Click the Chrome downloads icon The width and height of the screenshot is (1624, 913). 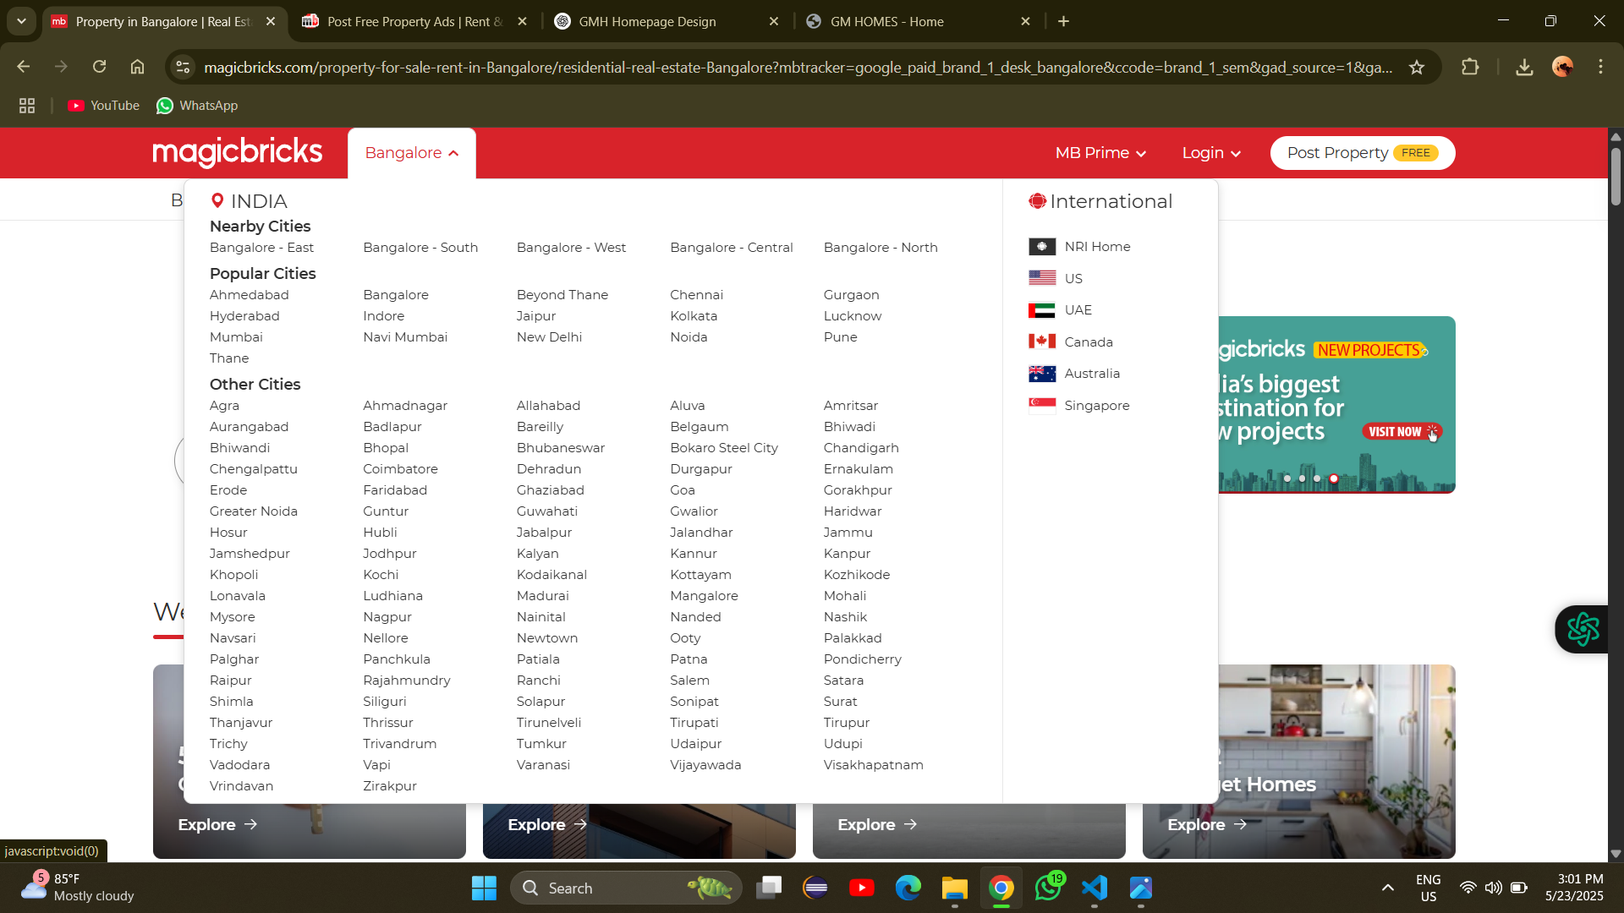(x=1524, y=68)
